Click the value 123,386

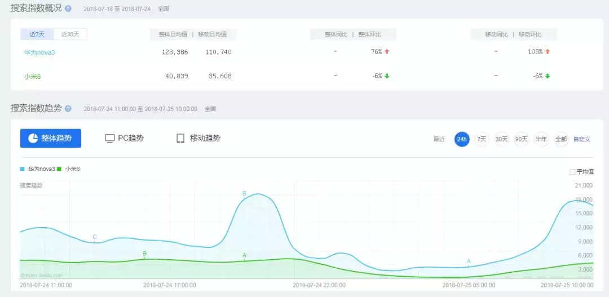pyautogui.click(x=175, y=52)
